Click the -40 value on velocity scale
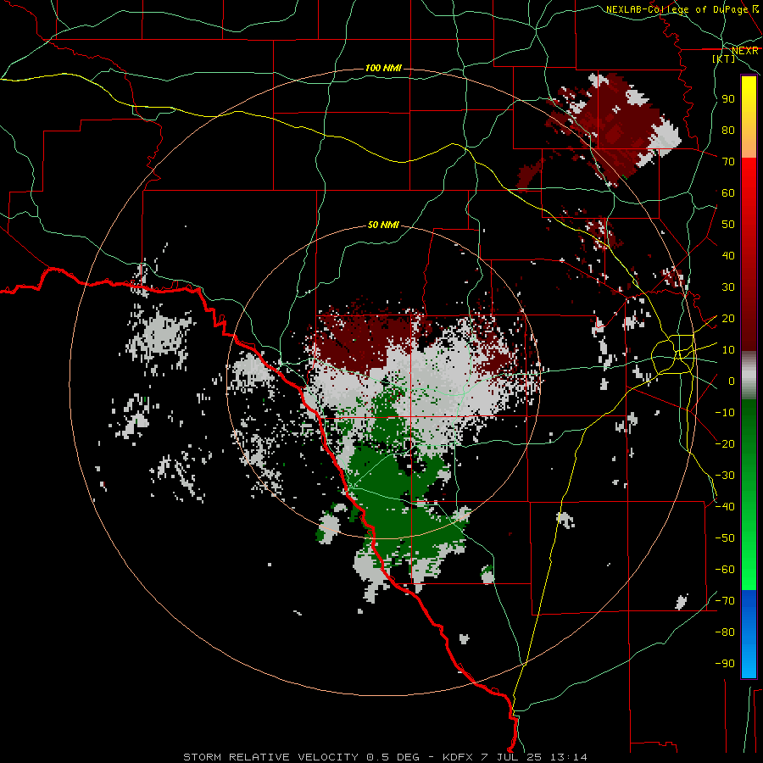This screenshot has height=763, width=763. [x=725, y=507]
